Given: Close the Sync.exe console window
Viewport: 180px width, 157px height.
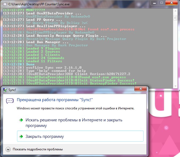Looking at the screenshot, I should [171, 3].
